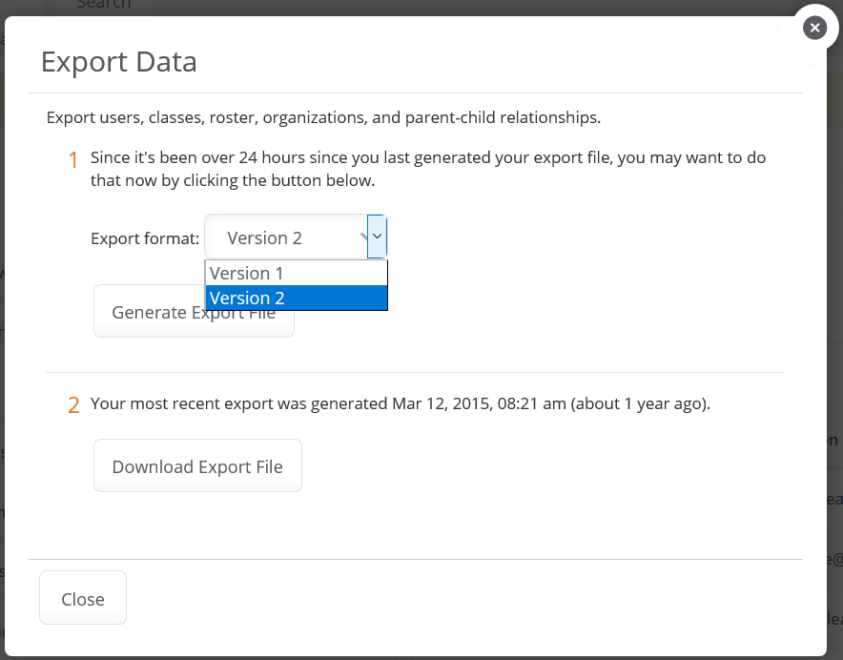Click the text 'Your most recent export was generated'
This screenshot has width=843, height=660.
click(x=238, y=403)
